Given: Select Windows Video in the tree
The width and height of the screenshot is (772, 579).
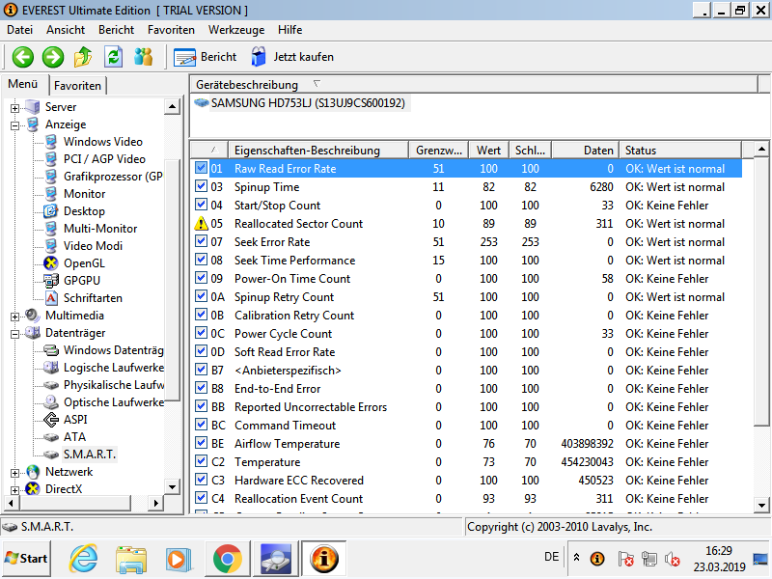Looking at the screenshot, I should point(103,142).
